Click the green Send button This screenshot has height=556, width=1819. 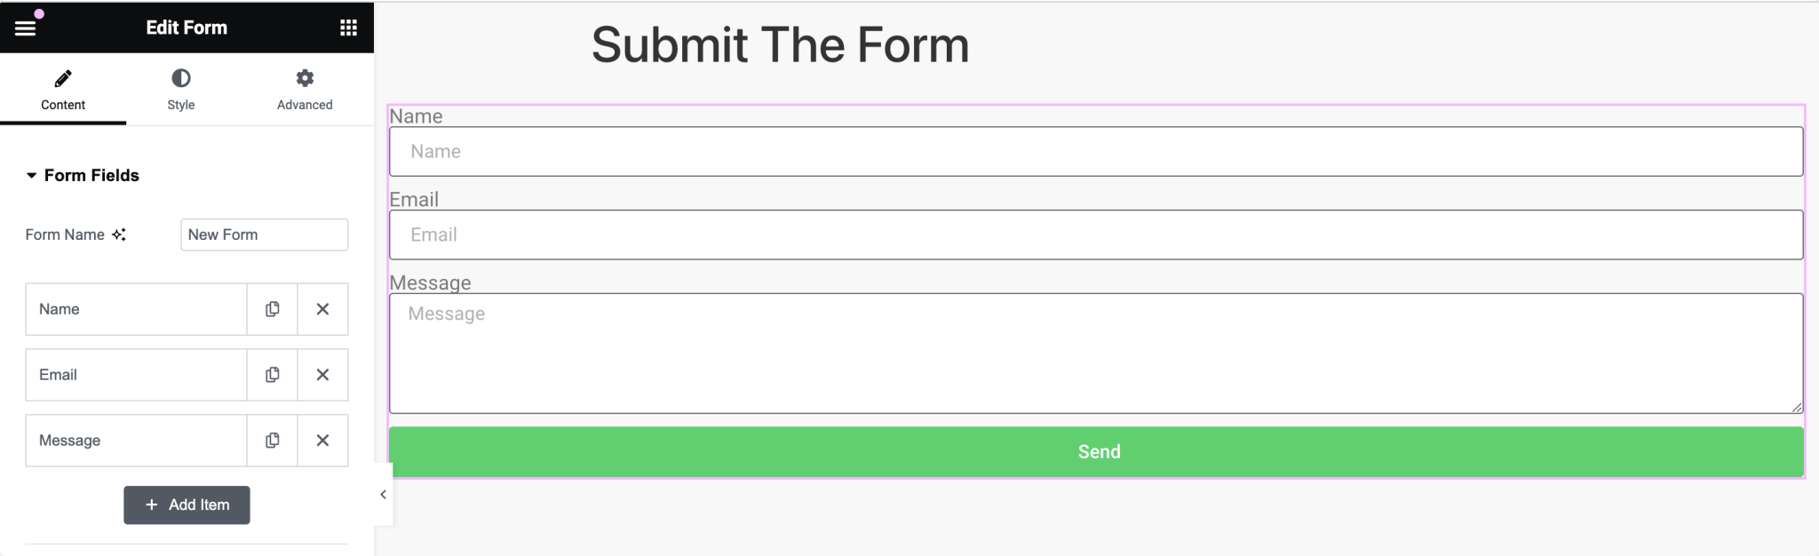(x=1098, y=451)
